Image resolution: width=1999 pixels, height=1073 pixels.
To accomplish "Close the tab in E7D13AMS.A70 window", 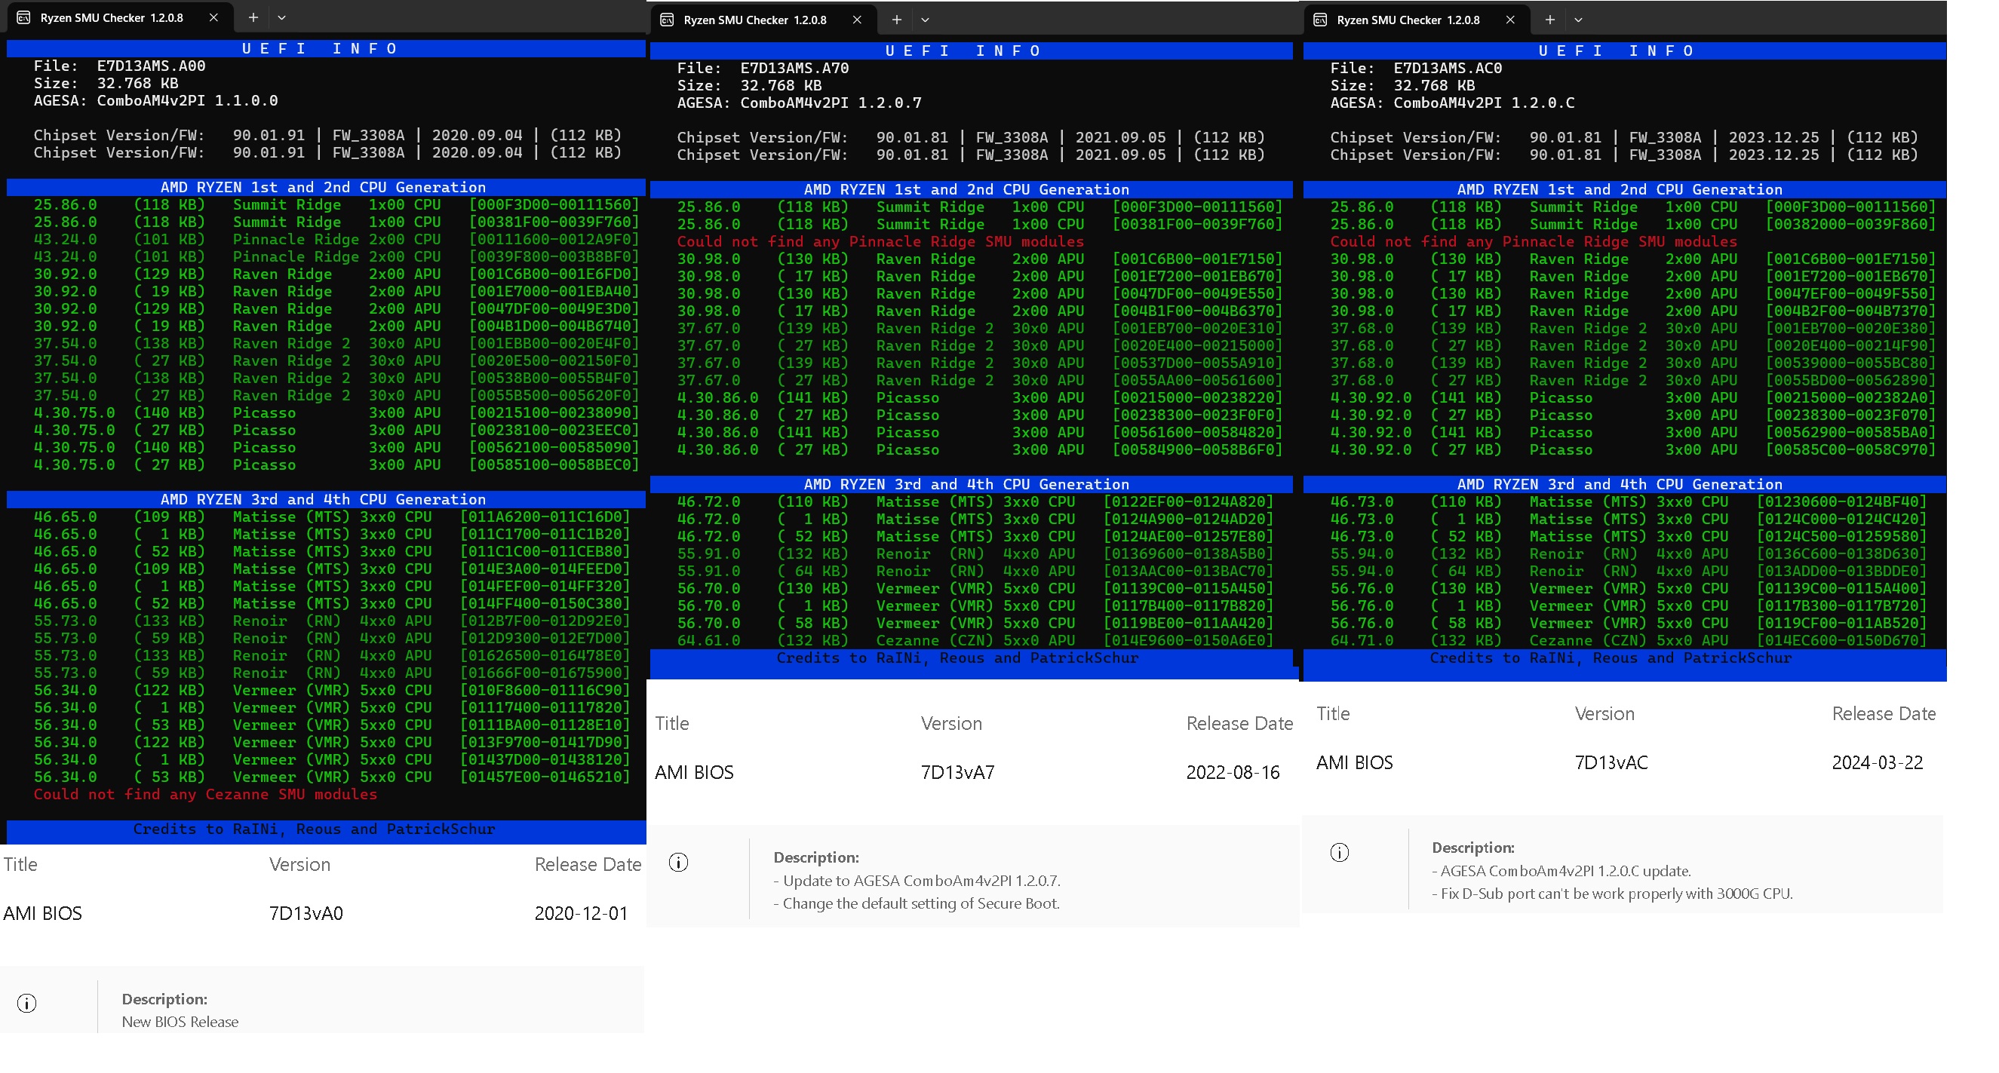I will pyautogui.click(x=857, y=20).
